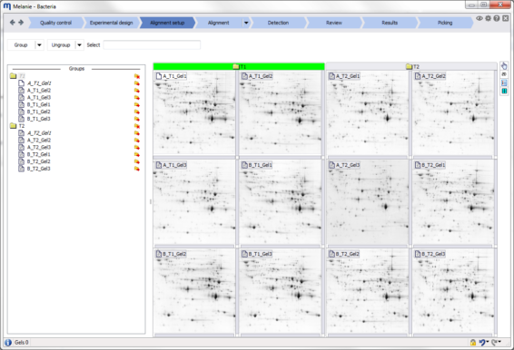Viewport: 514px width, 350px height.
Task: Go forward with the right navigation arrow
Action: pos(21,23)
